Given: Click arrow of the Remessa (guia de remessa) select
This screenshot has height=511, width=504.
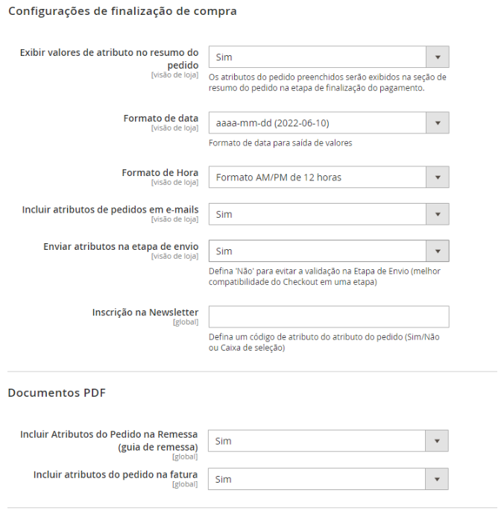Looking at the screenshot, I should tap(437, 441).
